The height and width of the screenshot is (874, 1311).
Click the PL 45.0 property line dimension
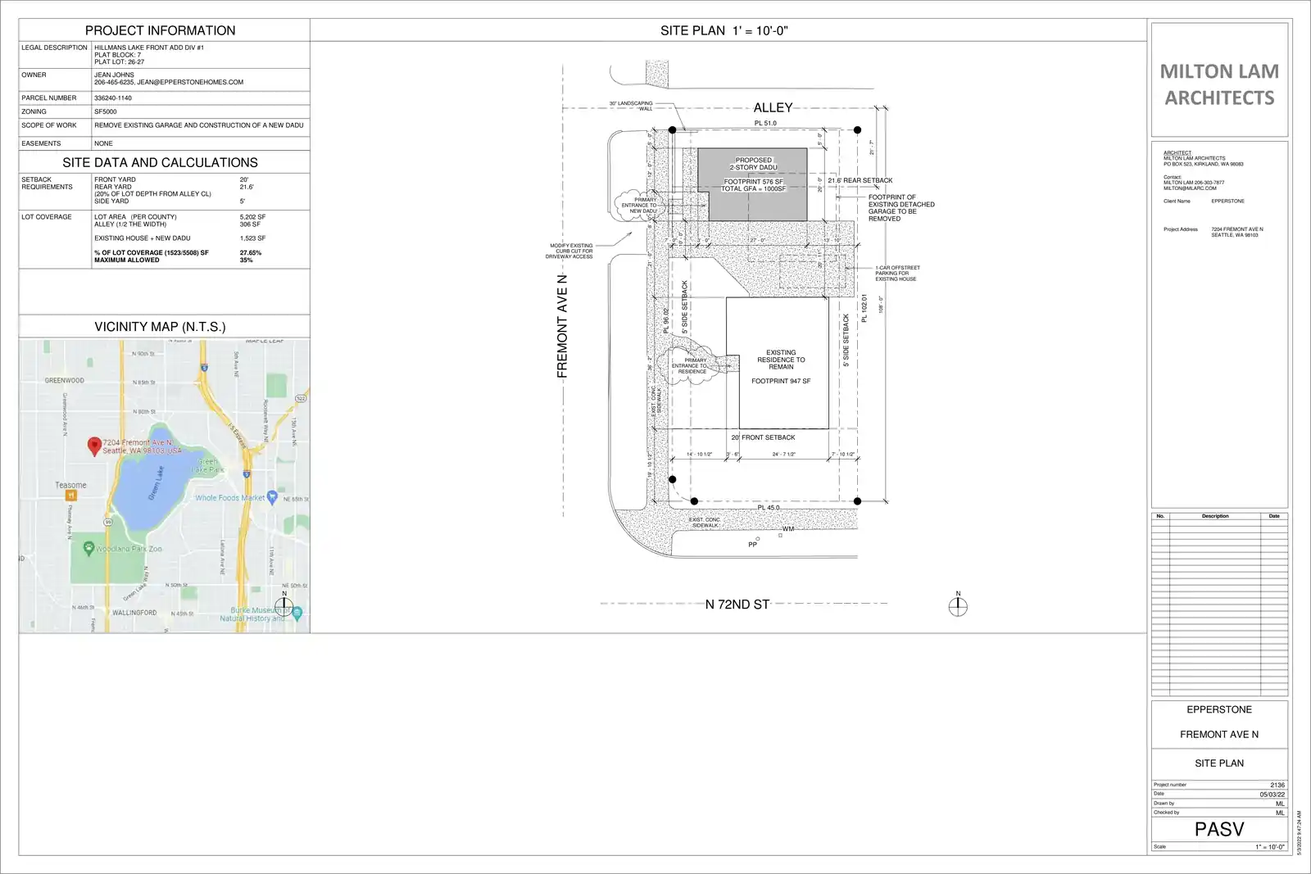pyautogui.click(x=769, y=508)
